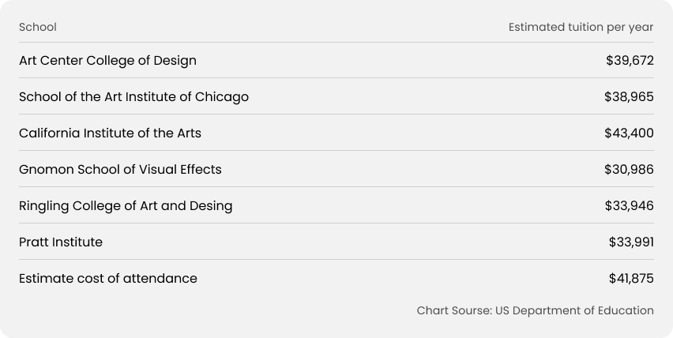Click the $38,965 tuition amount
Screen dimensions: 673x338
[629, 97]
